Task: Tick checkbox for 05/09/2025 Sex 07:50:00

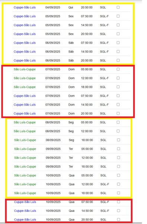Action: [118, 16]
